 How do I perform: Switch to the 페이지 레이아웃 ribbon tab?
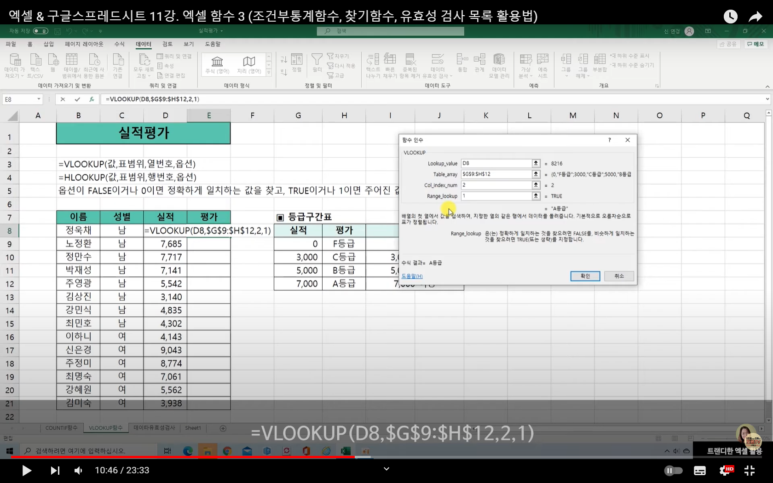click(84, 44)
